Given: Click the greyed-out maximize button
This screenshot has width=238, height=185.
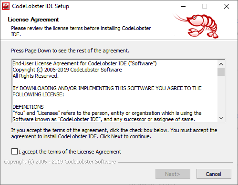Looking at the screenshot, I should point(205,6).
